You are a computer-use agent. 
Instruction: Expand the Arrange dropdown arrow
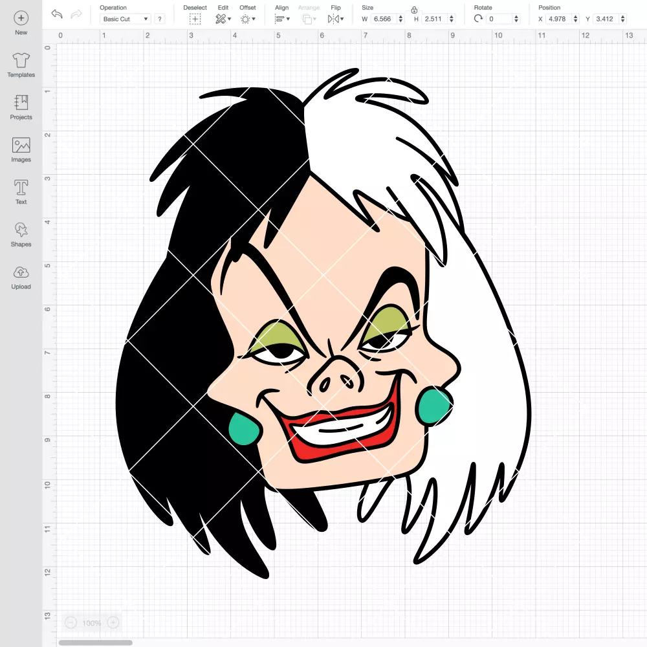[315, 19]
